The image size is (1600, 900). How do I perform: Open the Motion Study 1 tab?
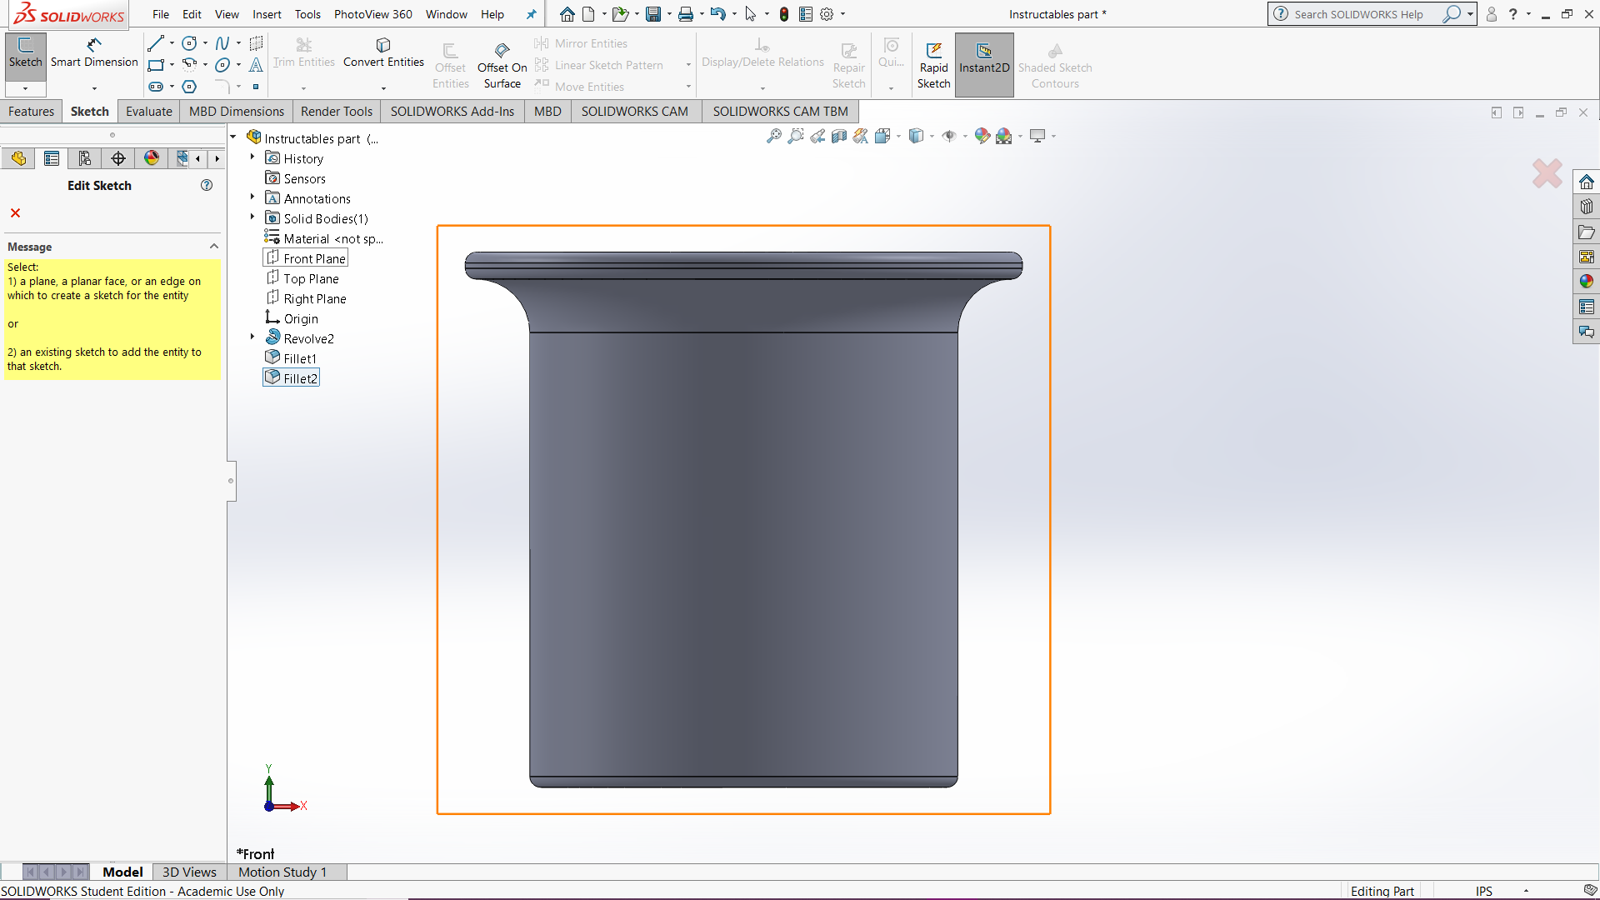click(x=282, y=872)
